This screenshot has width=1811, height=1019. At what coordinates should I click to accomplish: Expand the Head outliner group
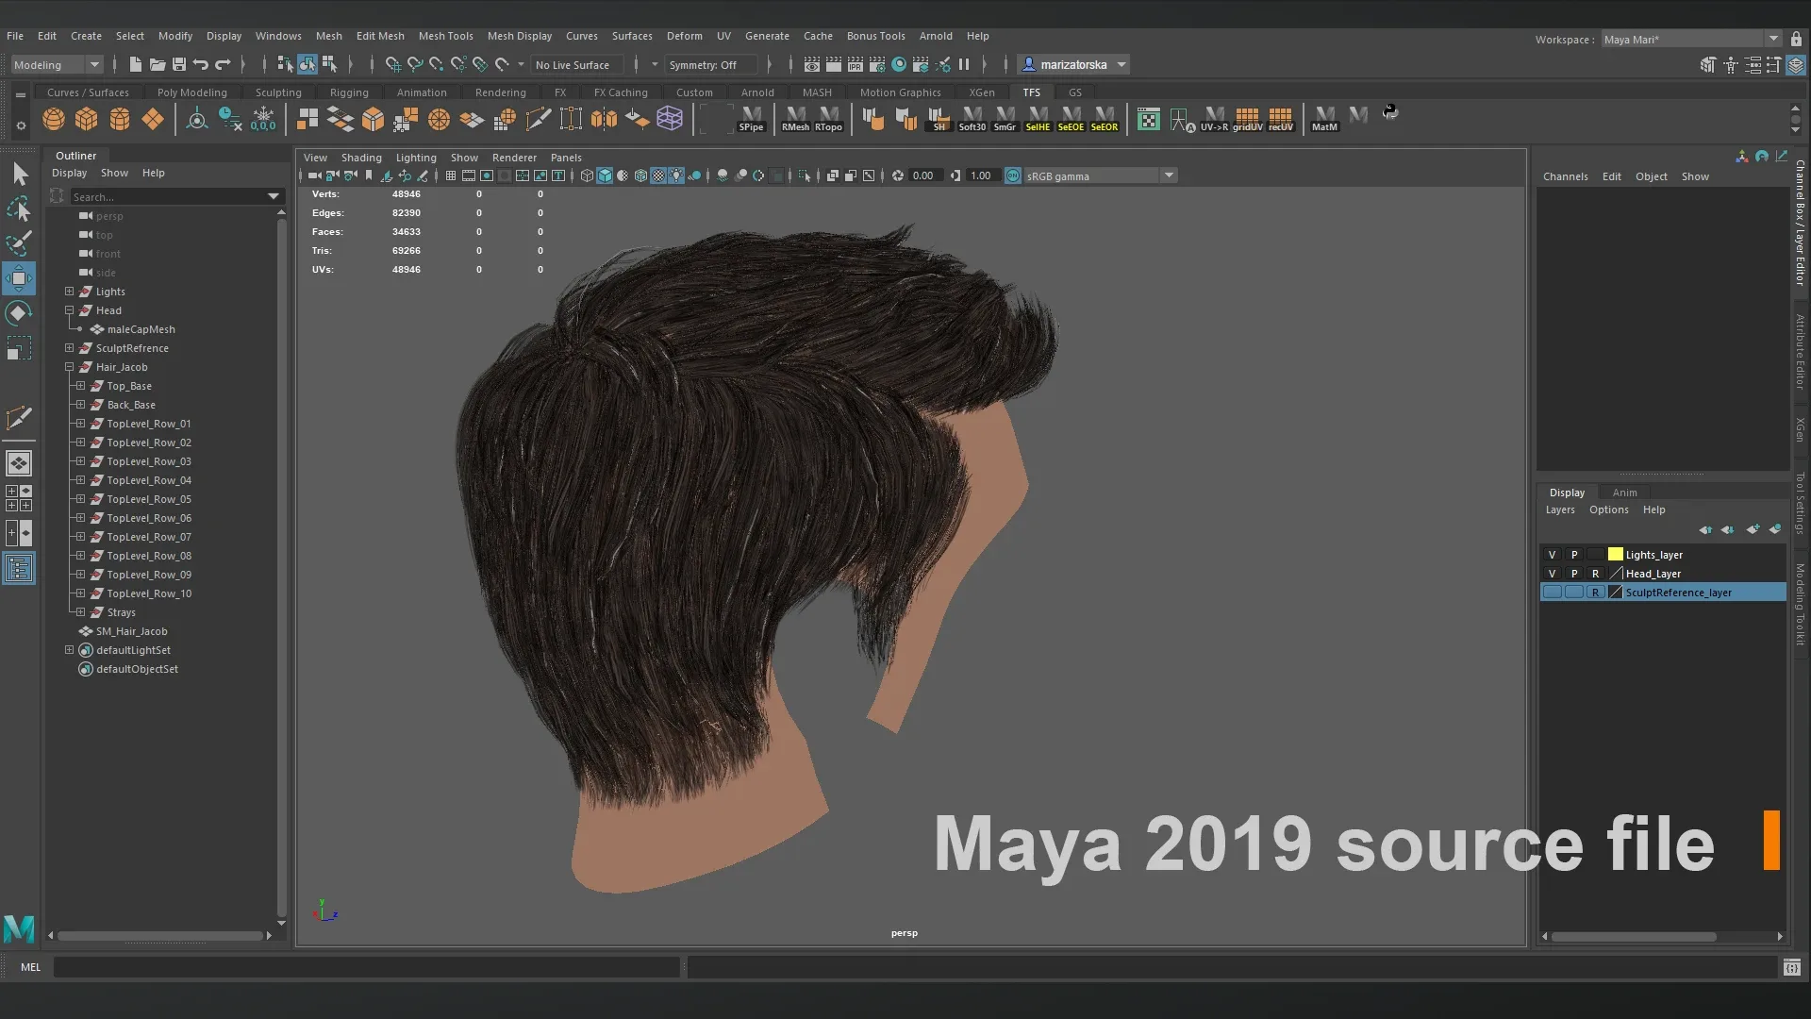tap(69, 309)
